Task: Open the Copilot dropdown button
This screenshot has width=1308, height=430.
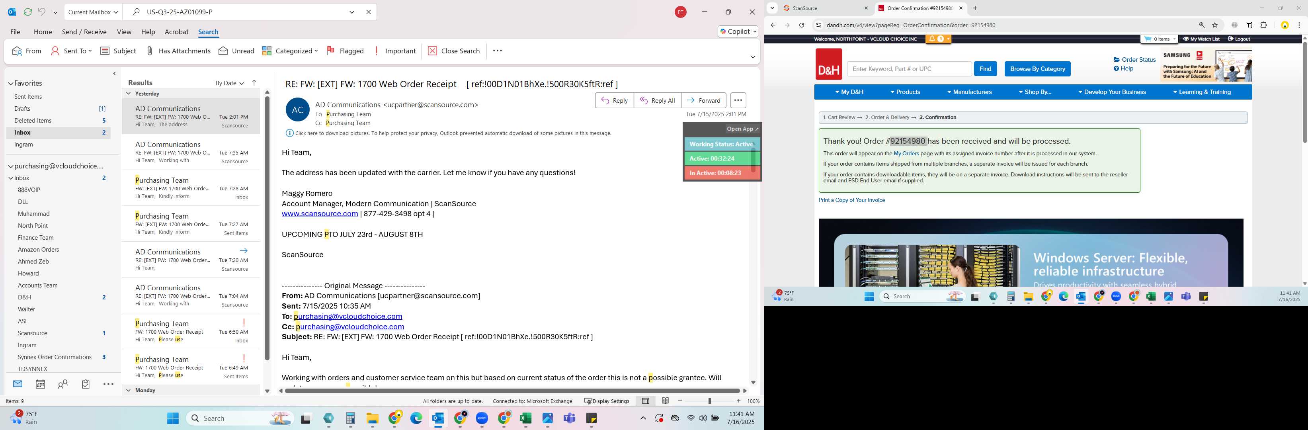Action: 738,31
